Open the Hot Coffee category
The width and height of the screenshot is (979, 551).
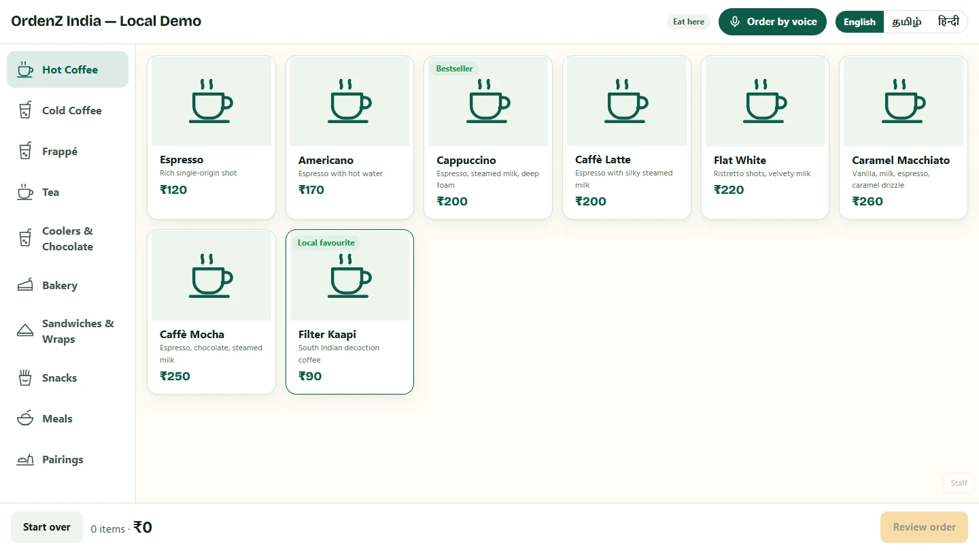click(x=67, y=69)
